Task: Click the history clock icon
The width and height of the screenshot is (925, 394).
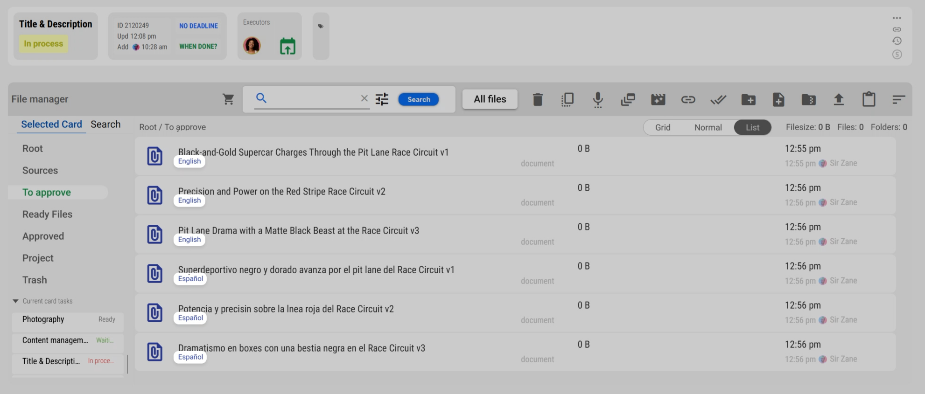Action: (x=897, y=41)
